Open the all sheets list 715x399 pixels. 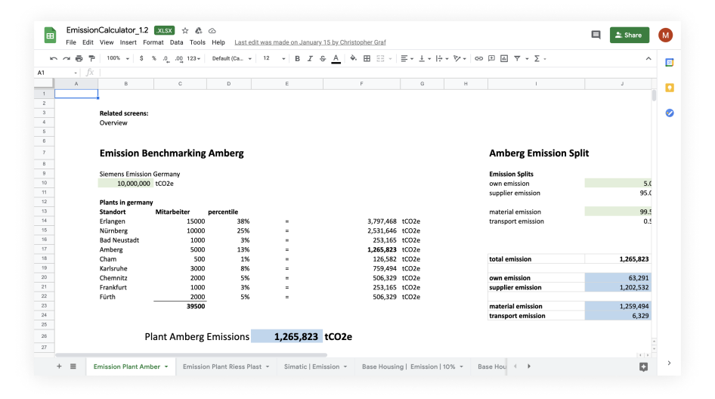[73, 367]
